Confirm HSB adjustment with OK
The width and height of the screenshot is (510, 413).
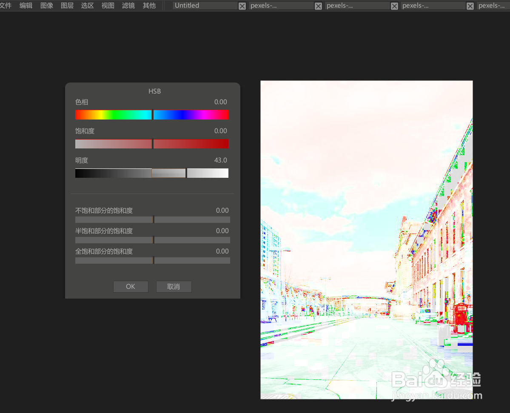(131, 287)
